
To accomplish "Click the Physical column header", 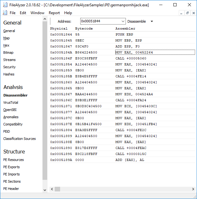I will tap(59, 29).
